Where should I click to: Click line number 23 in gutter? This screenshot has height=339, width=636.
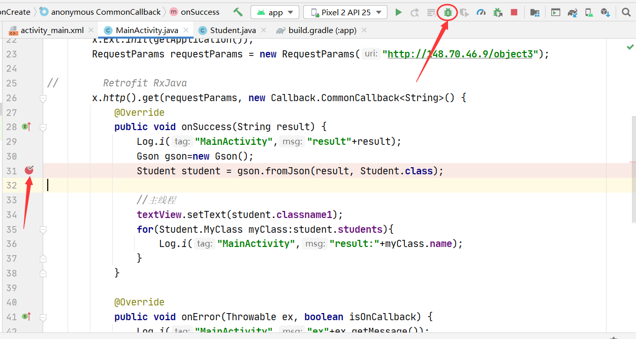[11, 54]
